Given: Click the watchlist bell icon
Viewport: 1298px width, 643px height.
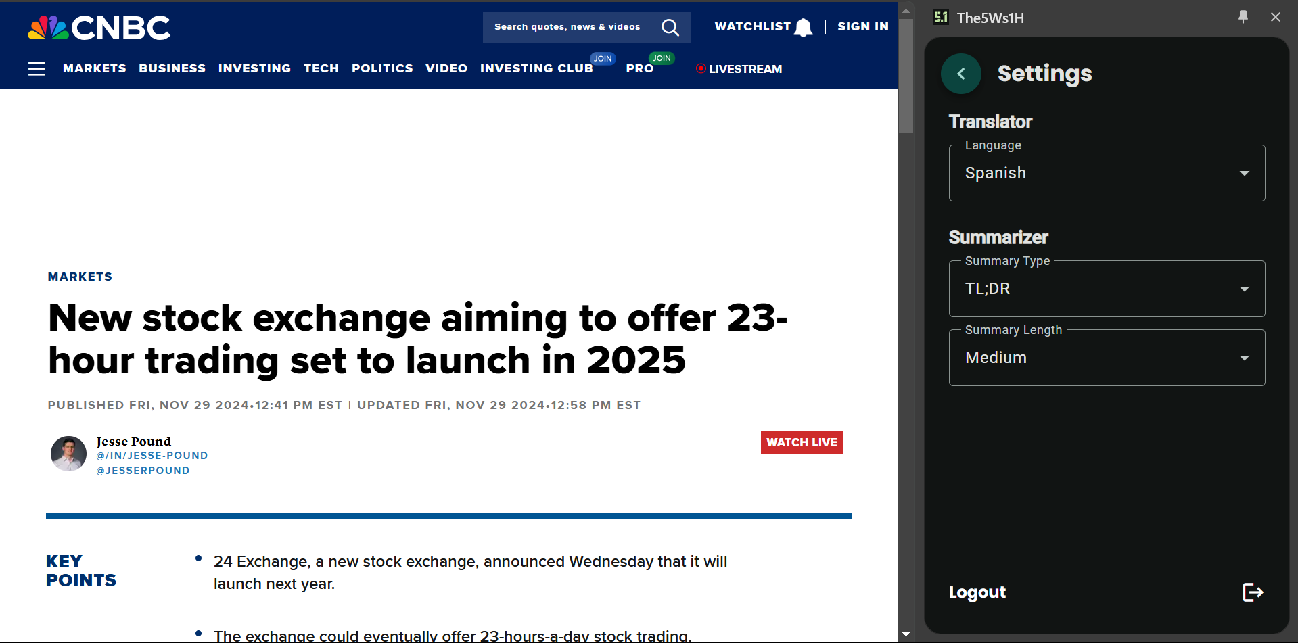Looking at the screenshot, I should pos(804,27).
